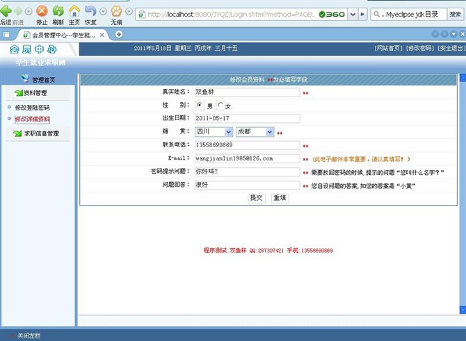This screenshot has width=466, height=341.
Task: Submit the form with the 提交 button
Action: coord(256,198)
